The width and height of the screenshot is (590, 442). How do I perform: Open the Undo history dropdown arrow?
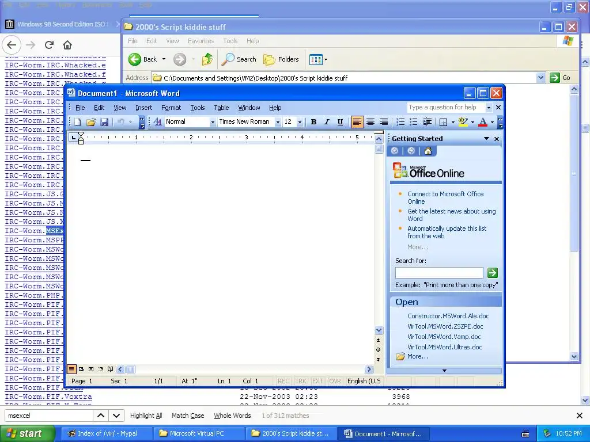[131, 122]
